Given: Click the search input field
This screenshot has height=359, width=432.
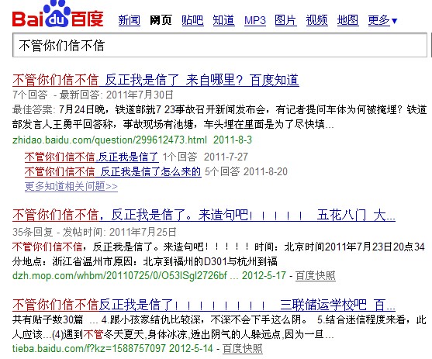Looking at the screenshot, I should [219, 45].
